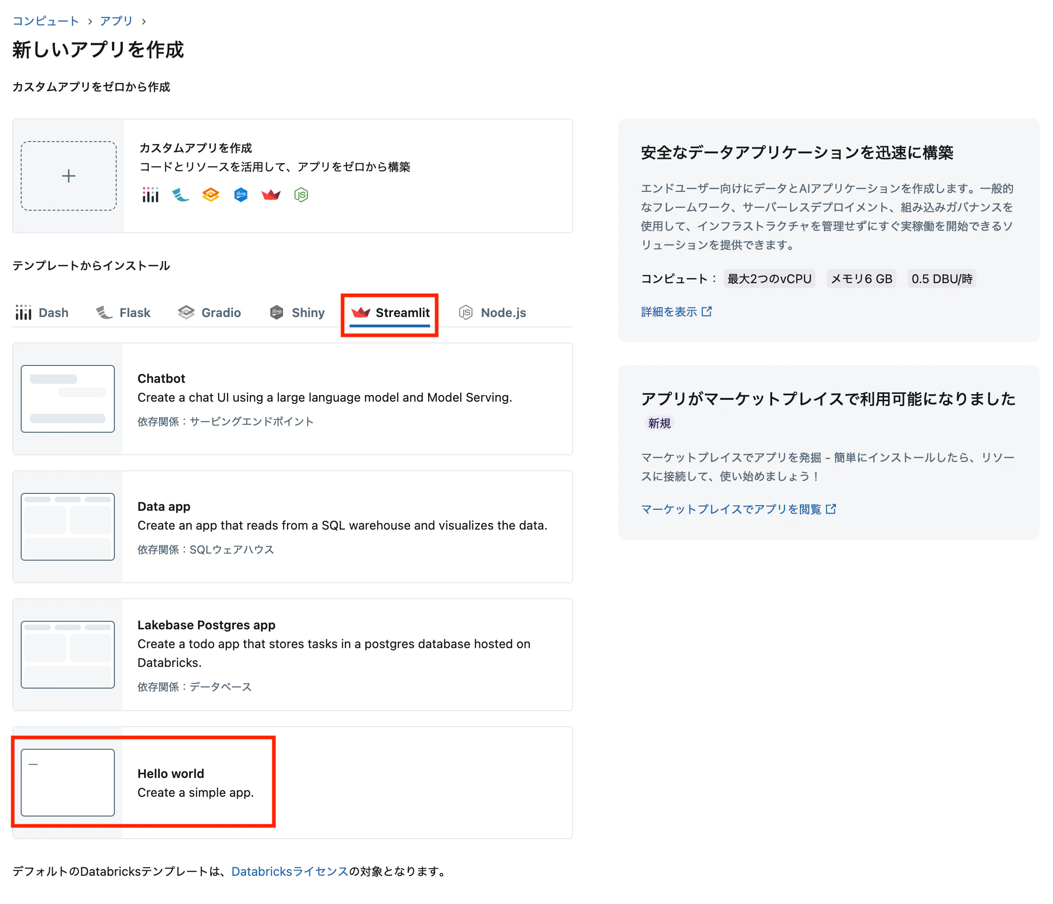The width and height of the screenshot is (1053, 904).
Task: Select the Hello world template title
Action: point(171,773)
